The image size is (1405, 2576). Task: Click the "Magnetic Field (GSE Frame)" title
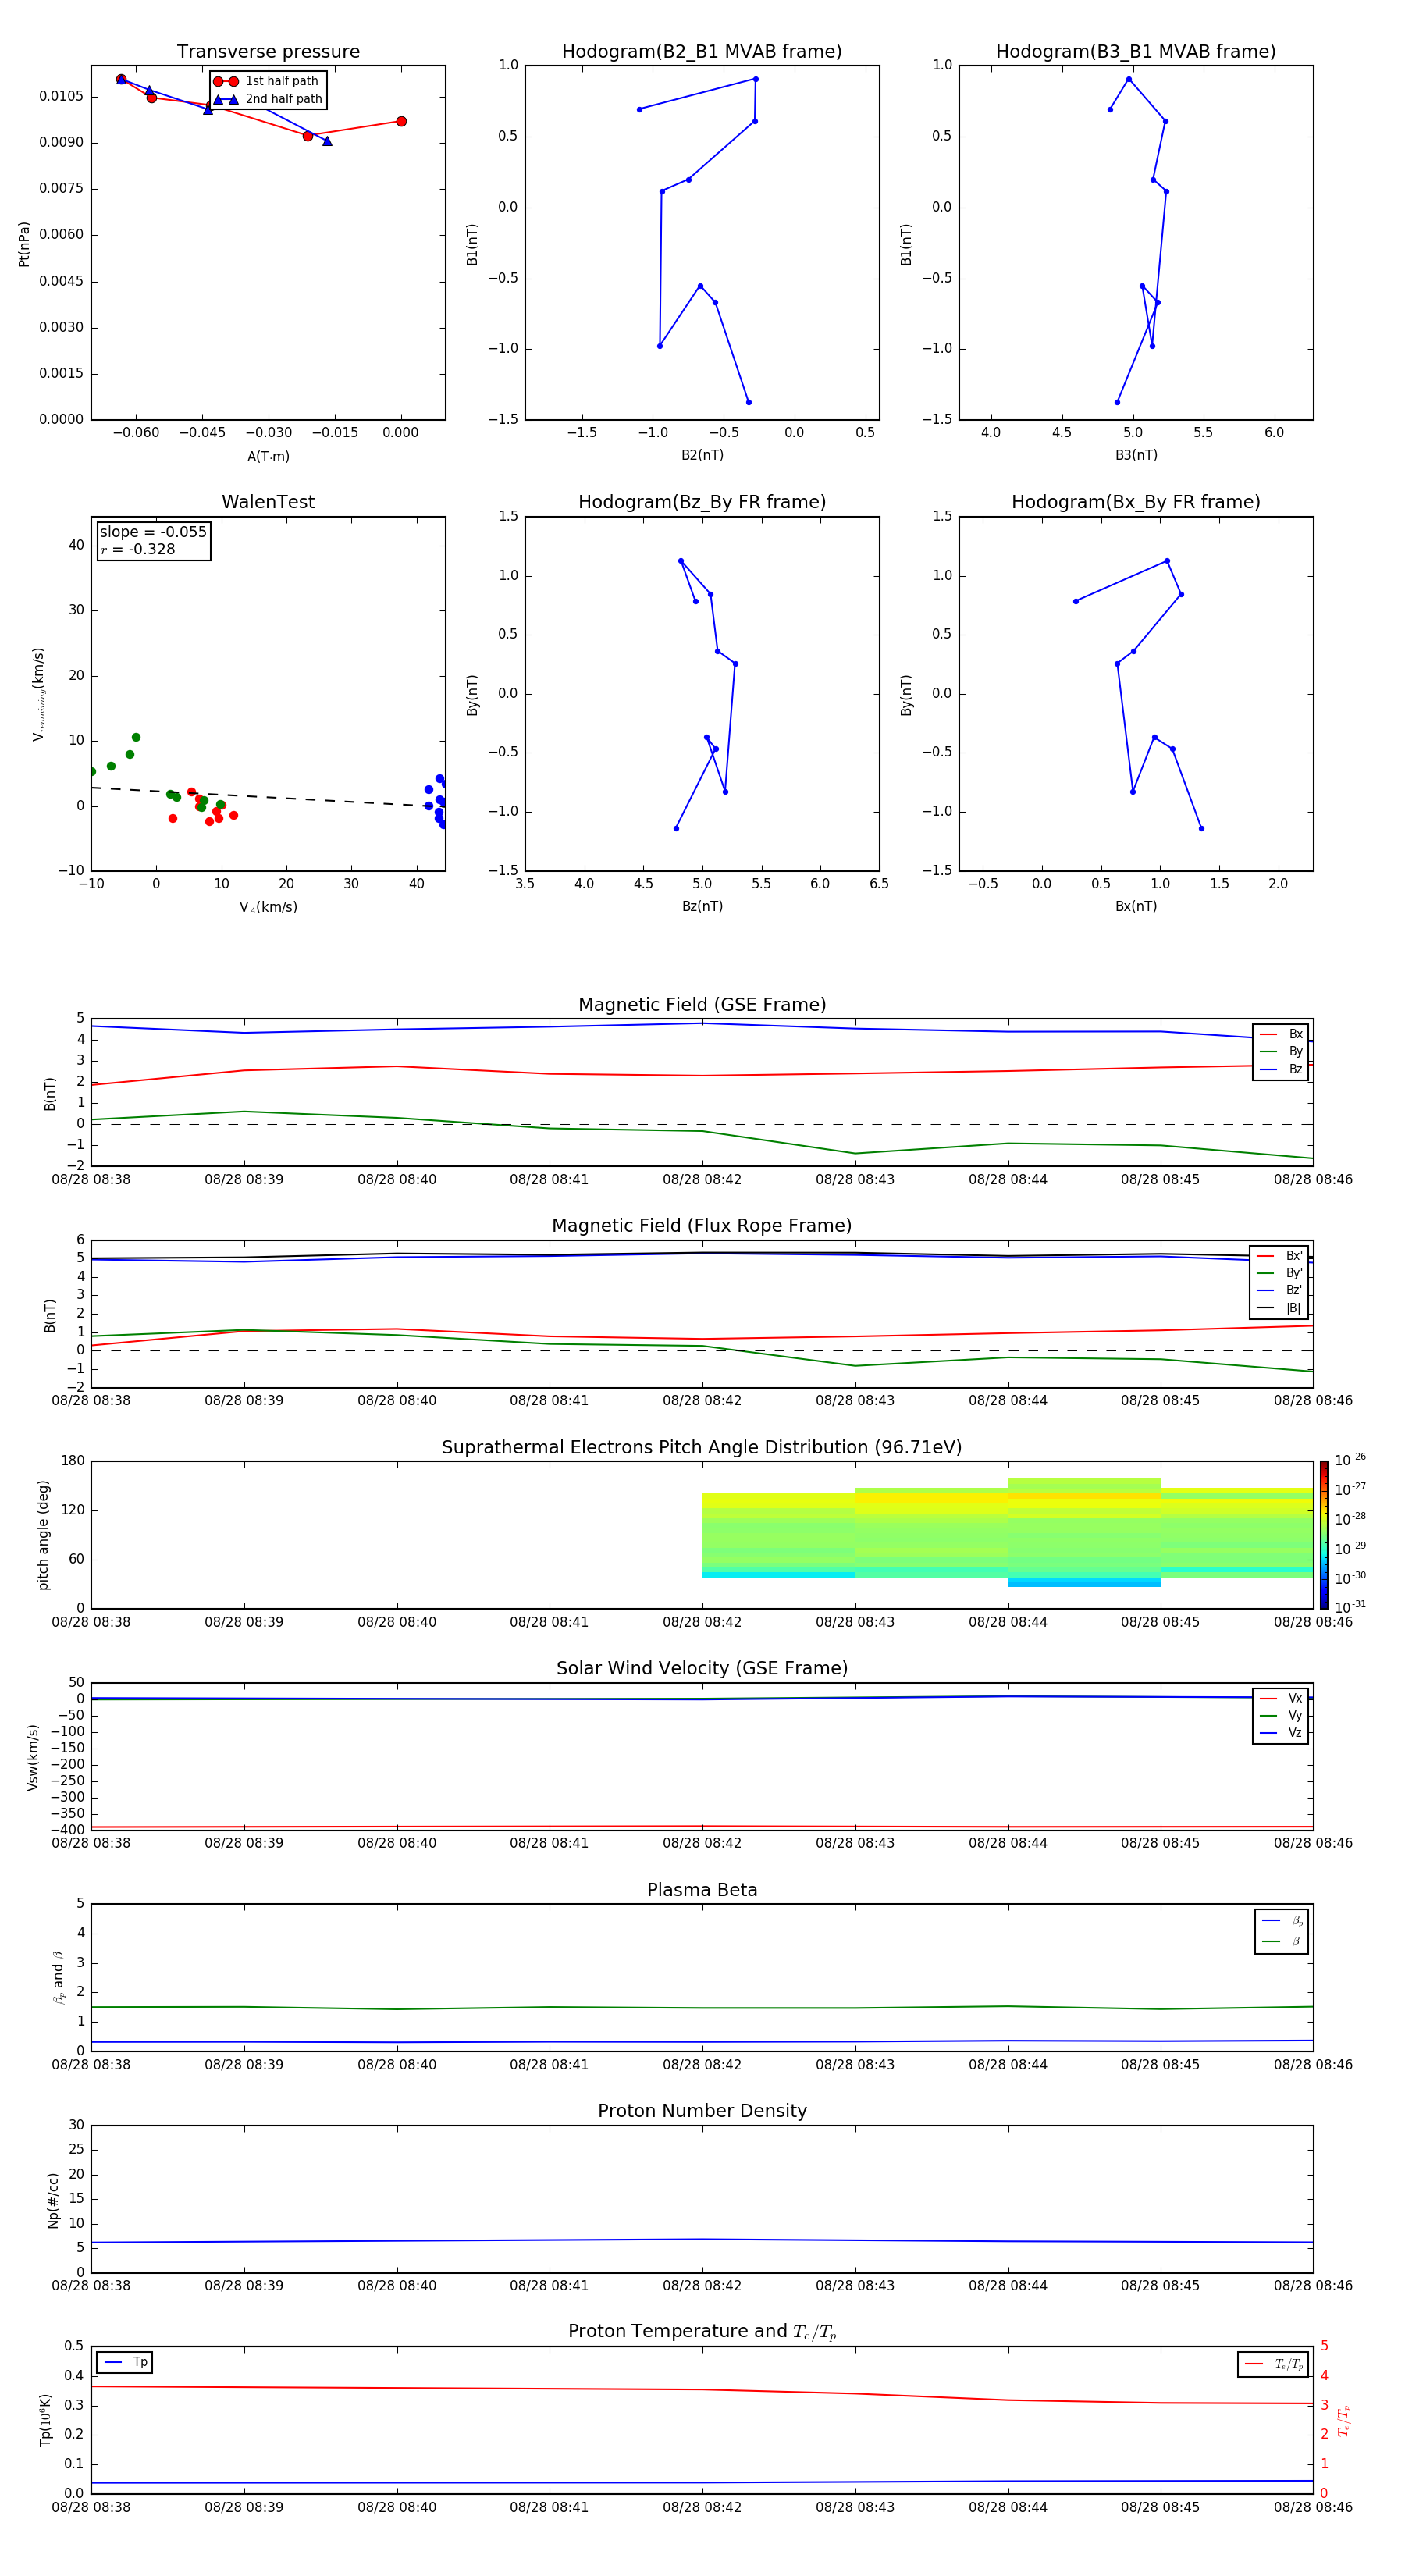(702, 1005)
